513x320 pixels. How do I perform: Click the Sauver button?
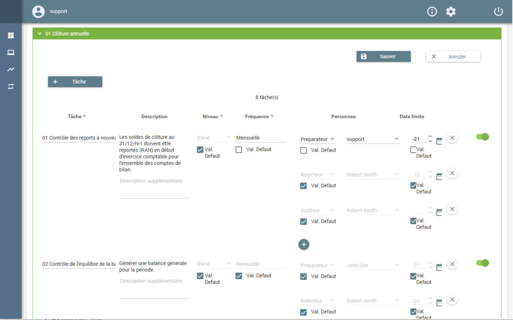tap(384, 57)
